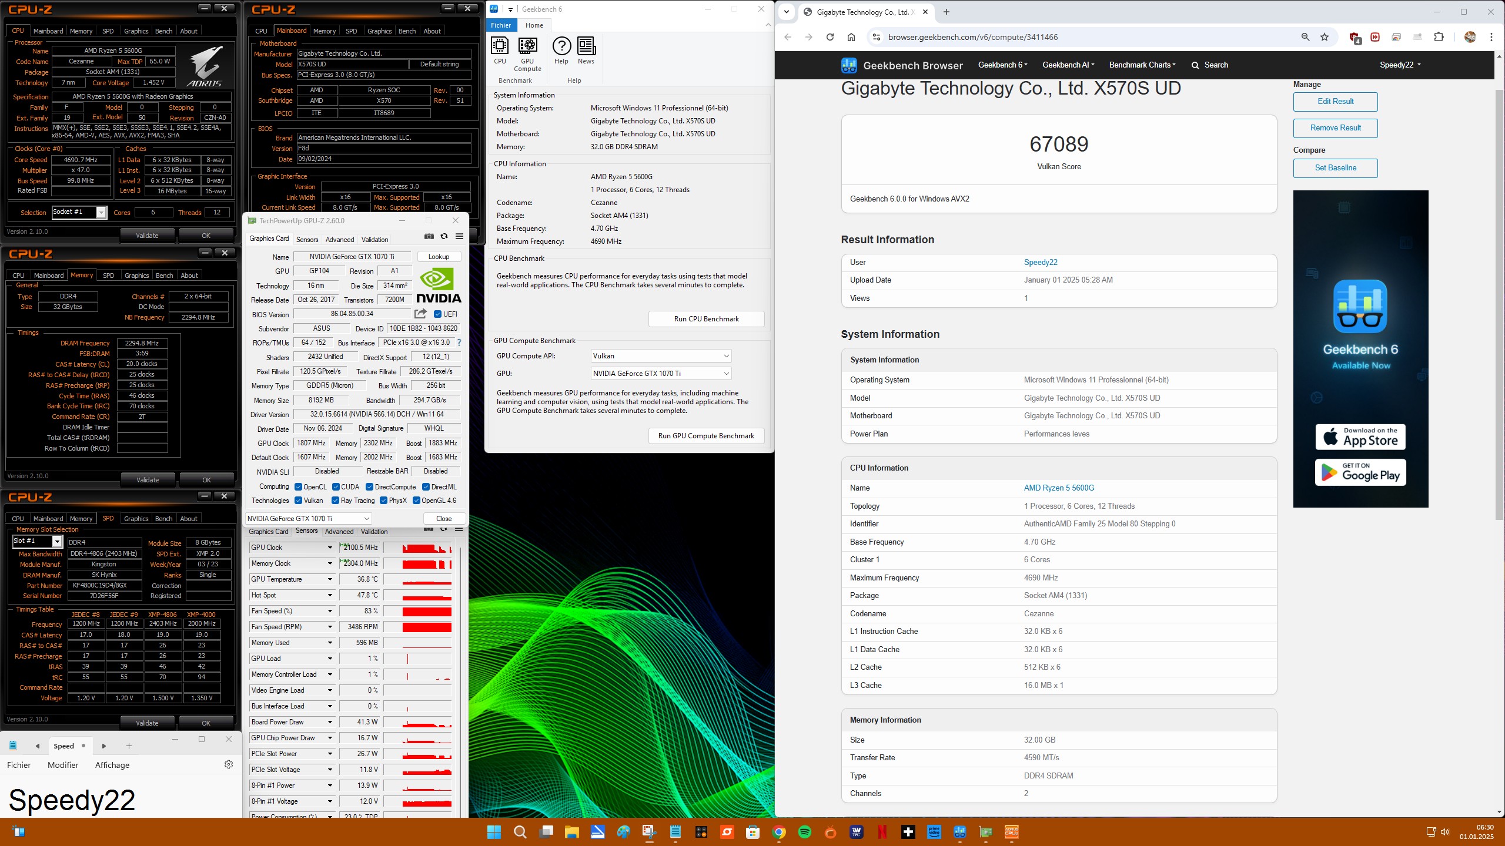Image resolution: width=1505 pixels, height=846 pixels.
Task: Open GPU Temperature sensor dropdown arrow
Action: coord(330,579)
